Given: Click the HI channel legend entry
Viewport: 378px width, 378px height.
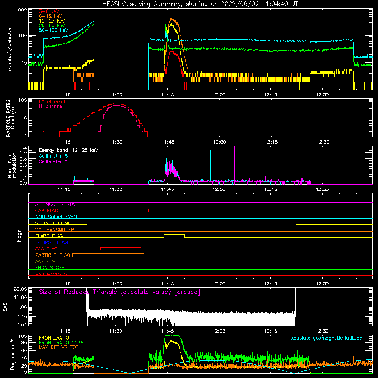Looking at the screenshot, I should tap(51, 106).
